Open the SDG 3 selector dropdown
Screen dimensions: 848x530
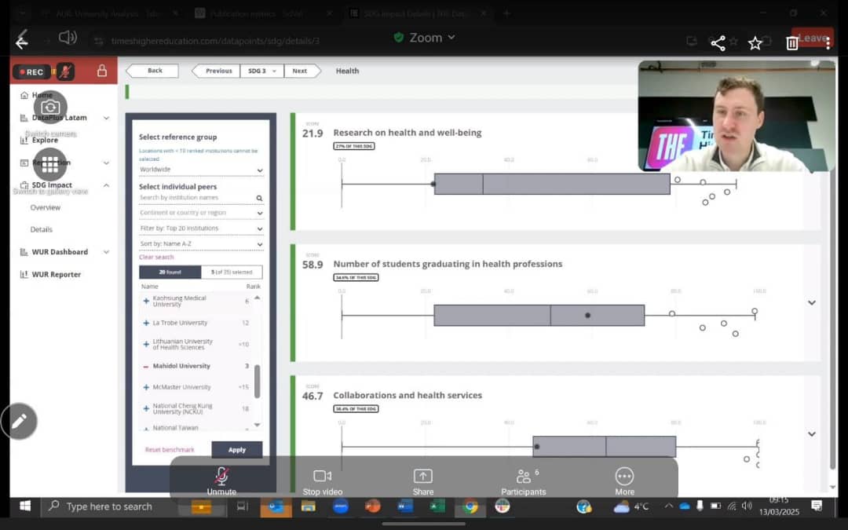point(261,71)
